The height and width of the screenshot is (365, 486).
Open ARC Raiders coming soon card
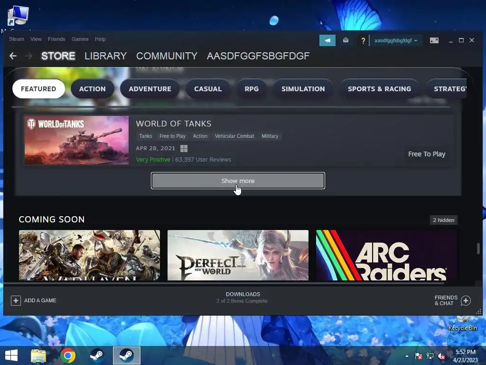pos(386,255)
